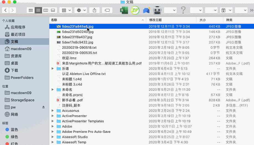
Task: Open the Automator robot icon
Action: (x=157, y=10)
